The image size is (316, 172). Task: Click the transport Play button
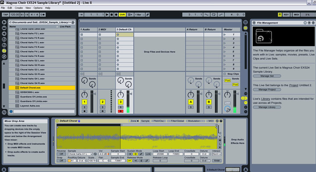click(x=107, y=15)
